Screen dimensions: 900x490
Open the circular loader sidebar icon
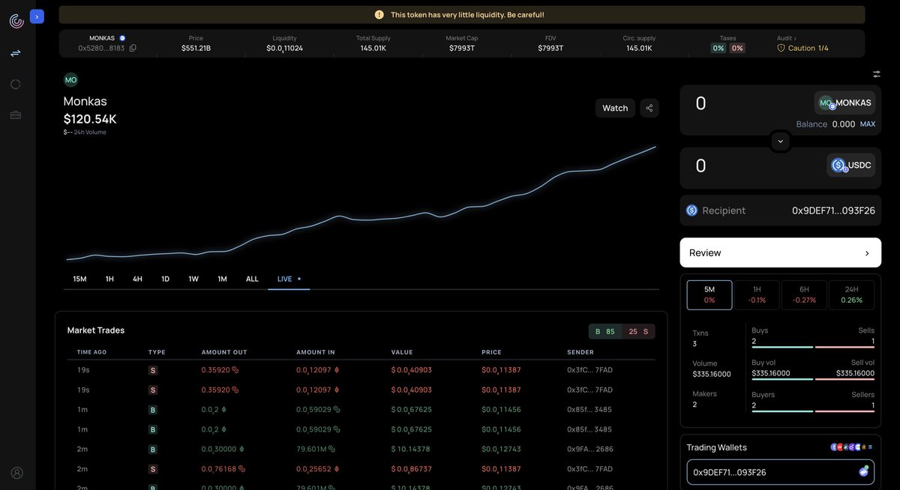tap(16, 84)
